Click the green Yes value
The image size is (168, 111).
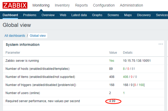click(x=112, y=61)
